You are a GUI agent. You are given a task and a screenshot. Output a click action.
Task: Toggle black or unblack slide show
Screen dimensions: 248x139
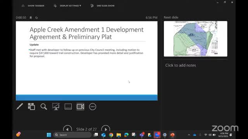click(x=56, y=107)
